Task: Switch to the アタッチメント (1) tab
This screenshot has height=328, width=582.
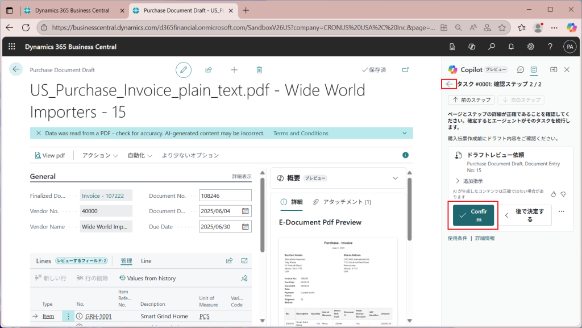Action: (342, 202)
